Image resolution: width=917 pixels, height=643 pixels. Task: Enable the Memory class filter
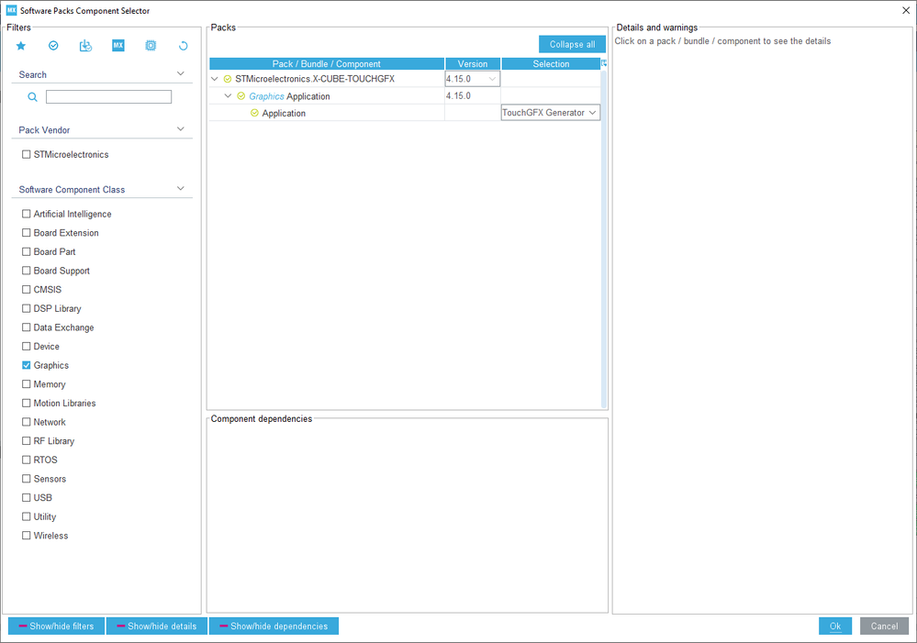[27, 384]
